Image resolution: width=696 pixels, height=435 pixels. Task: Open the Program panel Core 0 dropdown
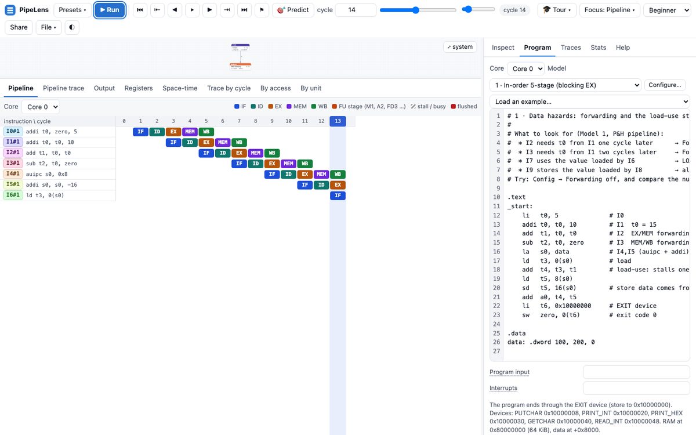click(526, 68)
